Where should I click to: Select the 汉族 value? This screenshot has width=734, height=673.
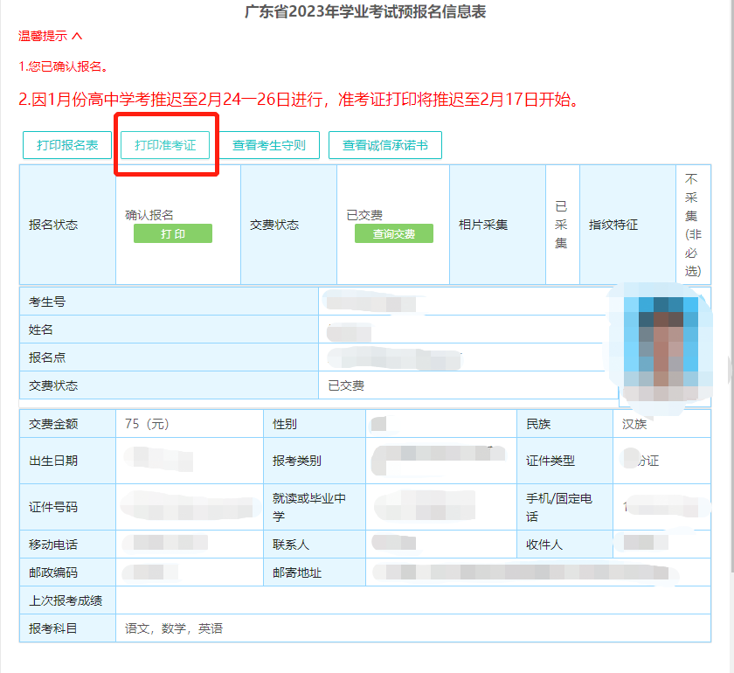[x=634, y=424]
